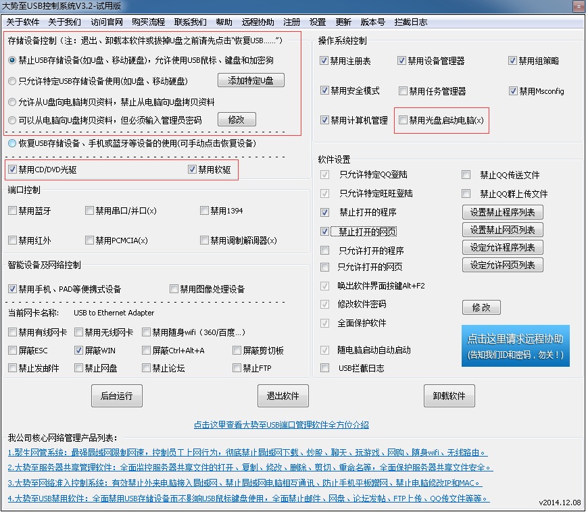Check 禁用光盘启动电脑 option
586x512 pixels.
point(404,120)
